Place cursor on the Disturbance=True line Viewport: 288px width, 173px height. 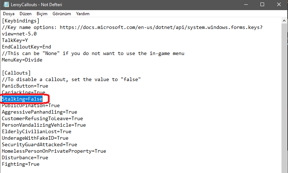point(25,157)
